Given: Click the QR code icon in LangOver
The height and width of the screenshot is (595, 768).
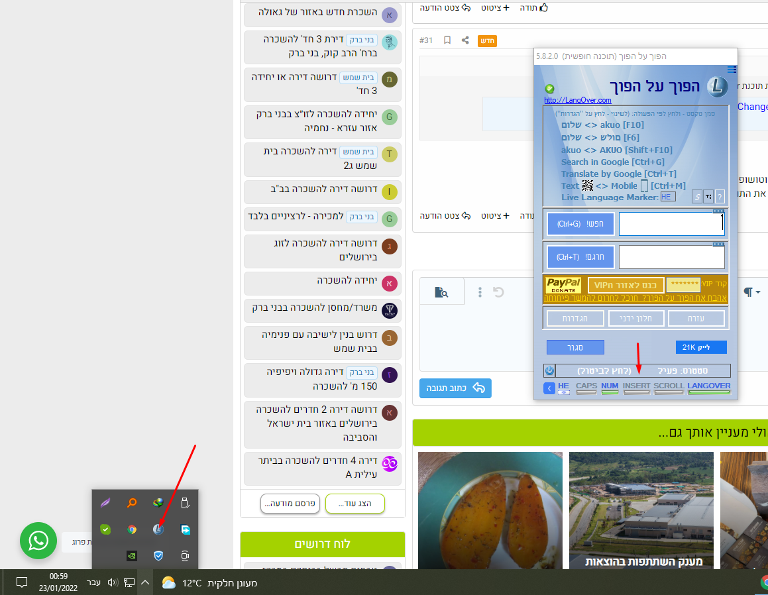Looking at the screenshot, I should [588, 186].
